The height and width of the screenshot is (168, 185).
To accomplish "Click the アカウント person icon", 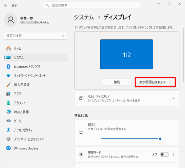I will pos(9,103).
